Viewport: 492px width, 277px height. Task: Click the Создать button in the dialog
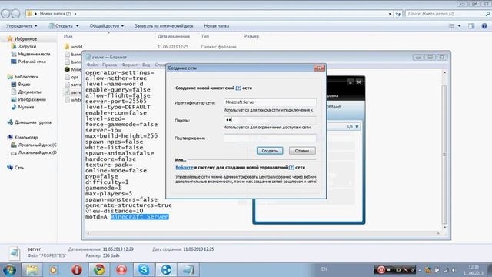(x=270, y=151)
